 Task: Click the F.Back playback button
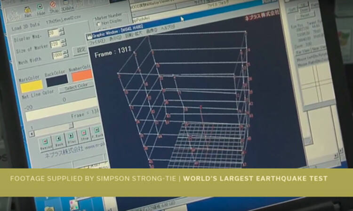click(97, 132)
